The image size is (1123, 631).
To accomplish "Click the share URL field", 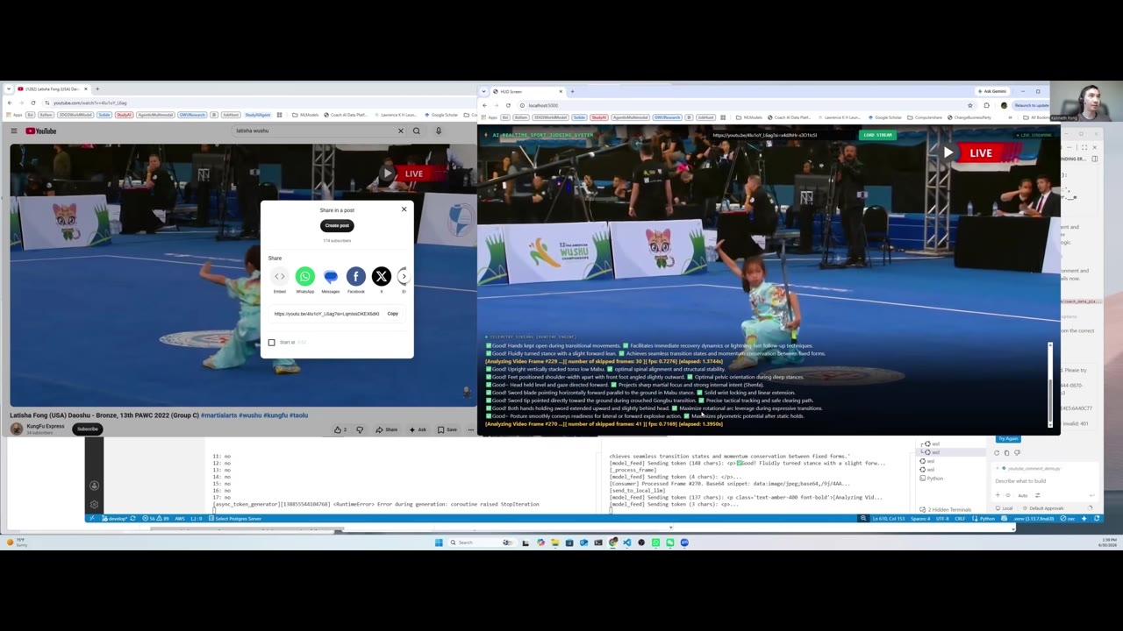I will 326,314.
